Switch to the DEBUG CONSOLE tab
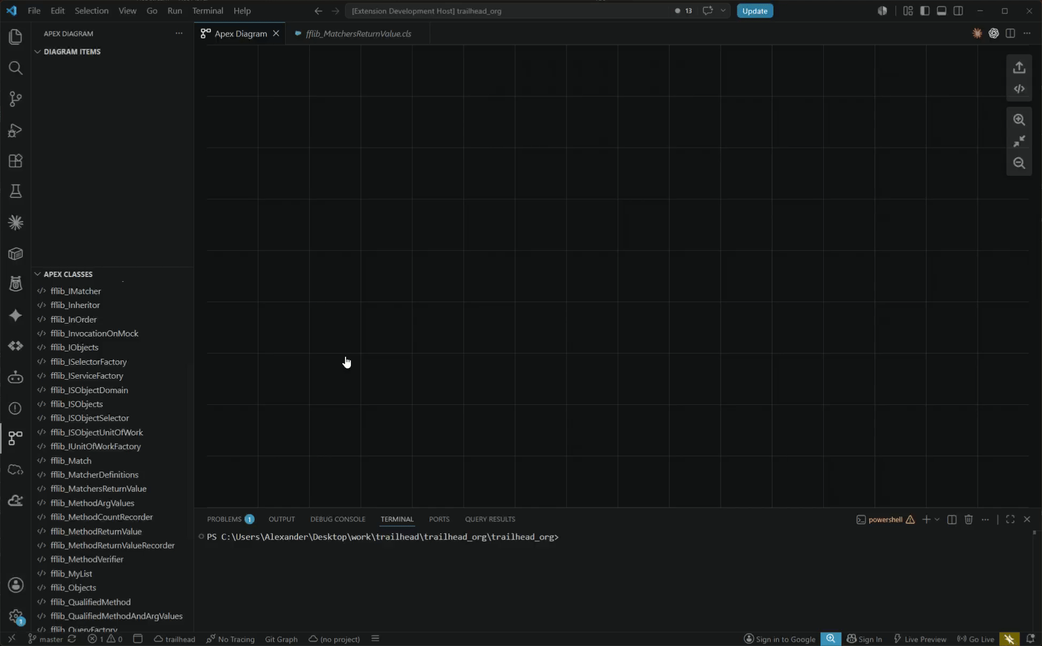 (x=338, y=519)
